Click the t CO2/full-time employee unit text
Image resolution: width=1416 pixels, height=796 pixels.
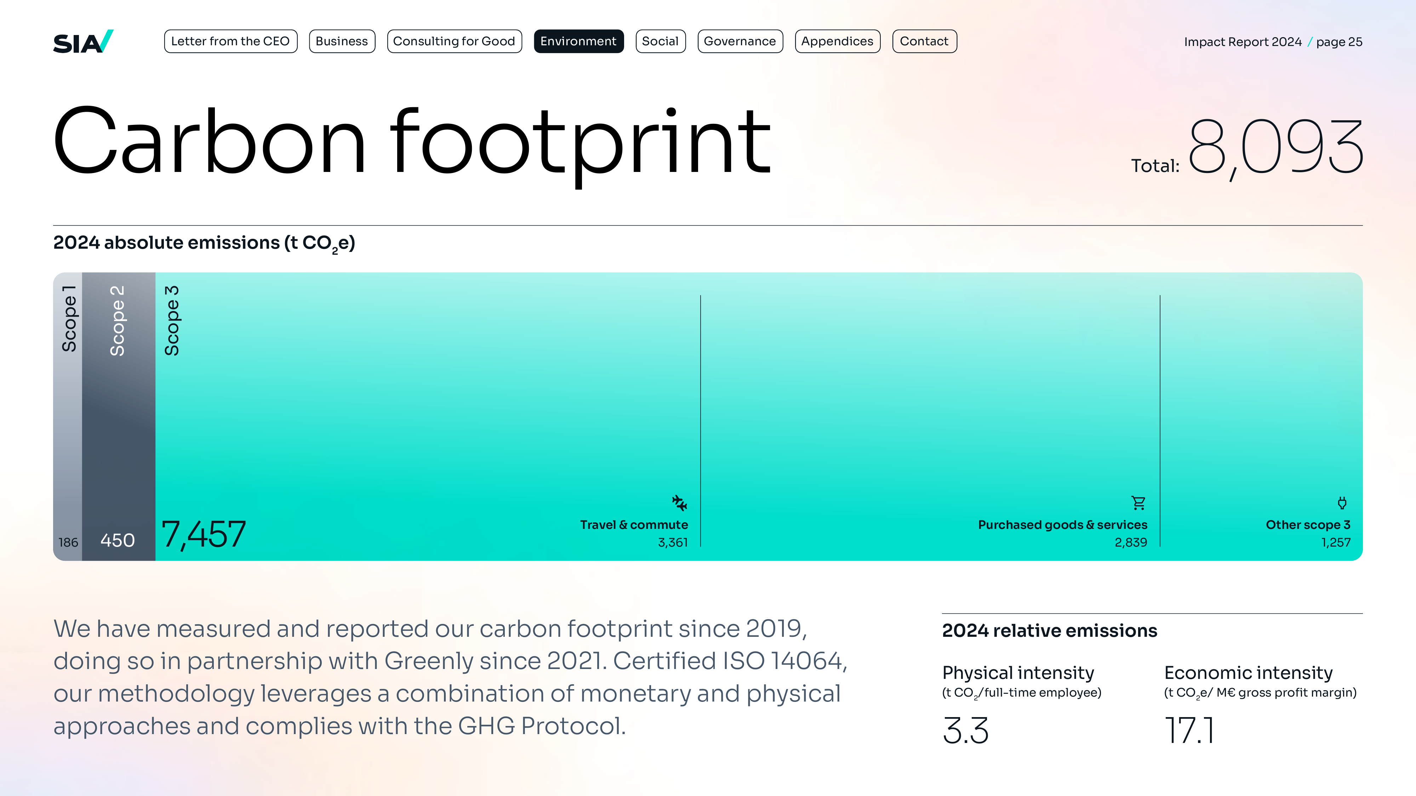coord(1022,693)
